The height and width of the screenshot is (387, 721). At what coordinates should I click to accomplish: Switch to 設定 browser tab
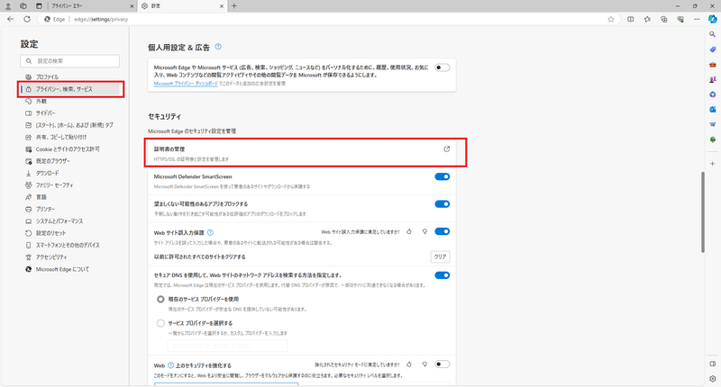click(x=182, y=6)
